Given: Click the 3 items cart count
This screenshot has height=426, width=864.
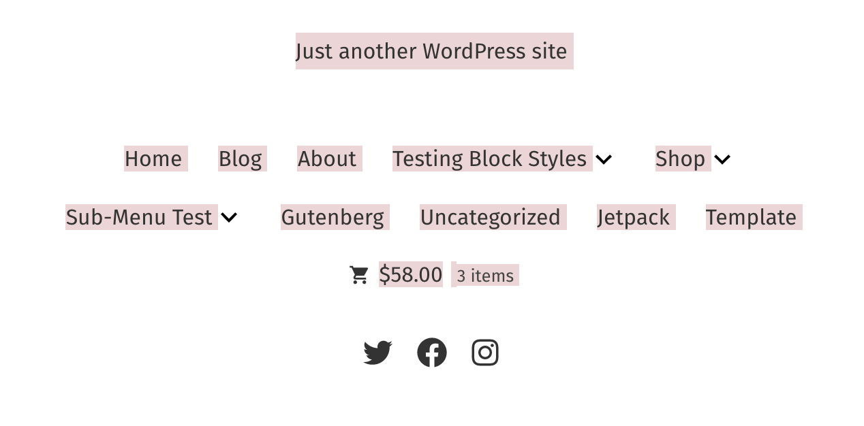Looking at the screenshot, I should pyautogui.click(x=485, y=275).
